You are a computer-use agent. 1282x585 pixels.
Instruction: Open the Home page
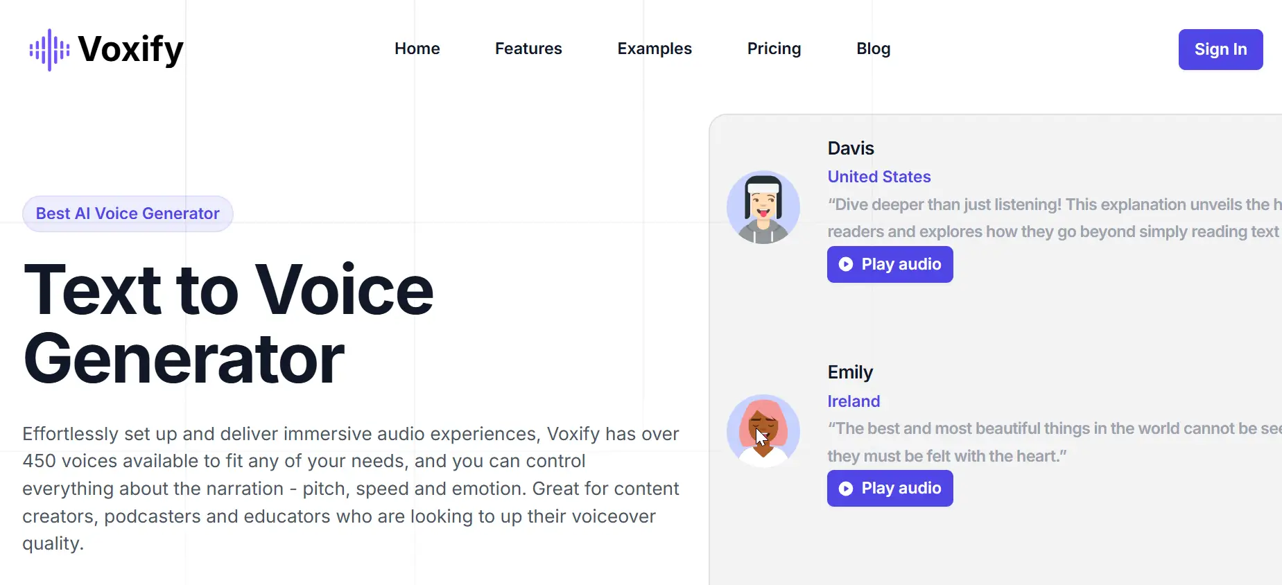pyautogui.click(x=417, y=49)
